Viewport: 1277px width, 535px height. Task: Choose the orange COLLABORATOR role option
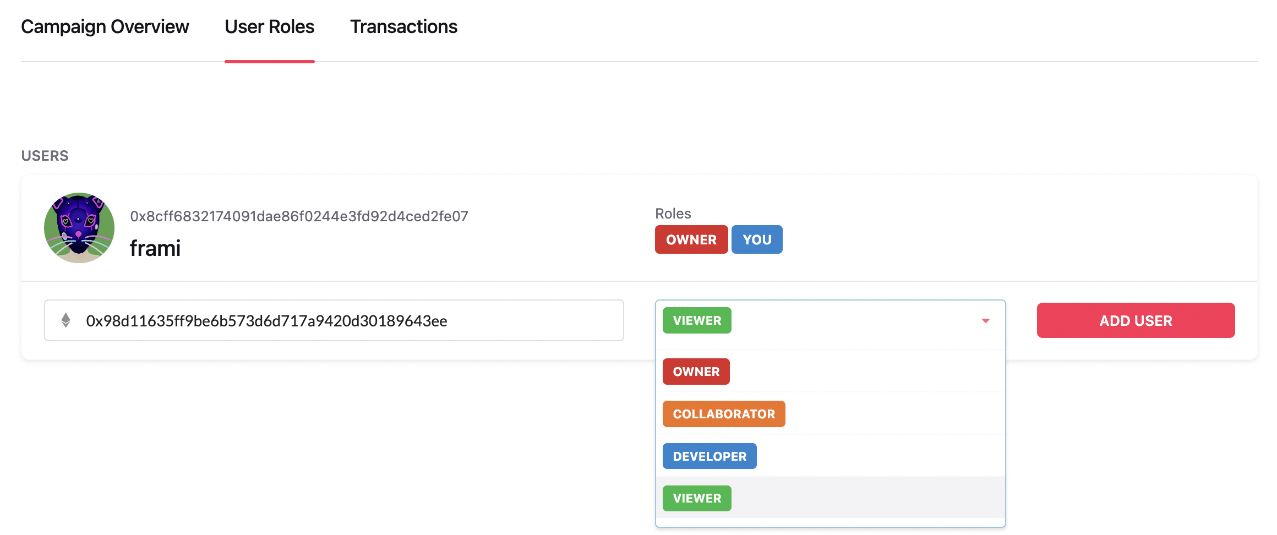(x=723, y=414)
